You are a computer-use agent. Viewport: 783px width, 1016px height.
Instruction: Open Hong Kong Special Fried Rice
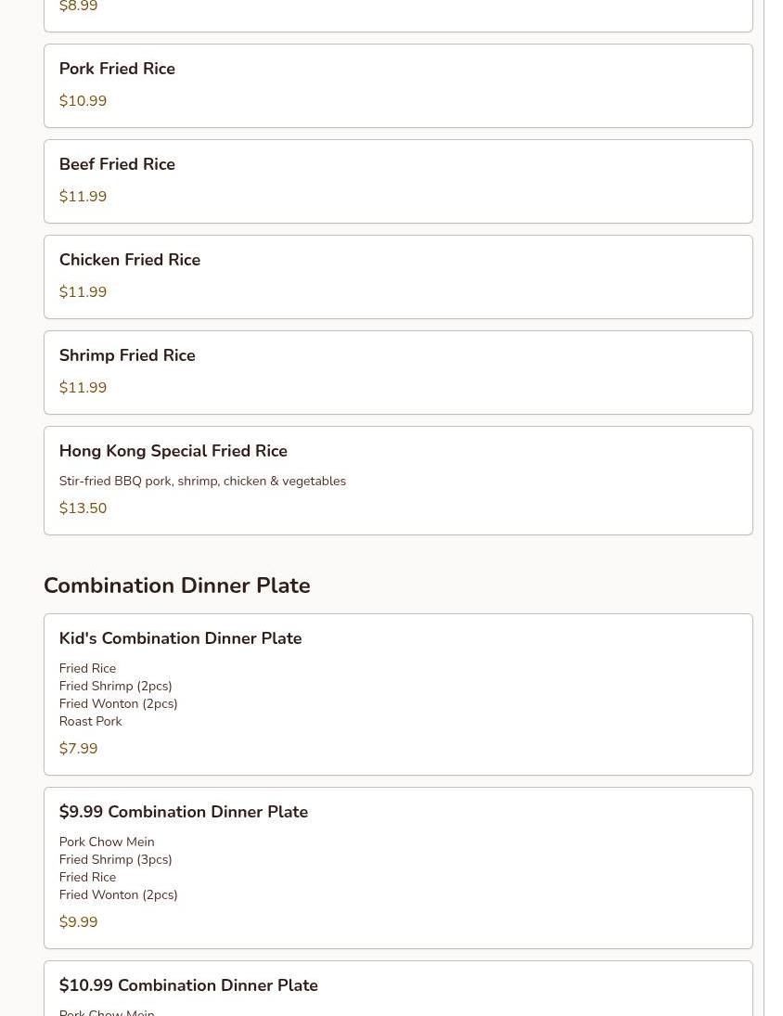(x=398, y=481)
